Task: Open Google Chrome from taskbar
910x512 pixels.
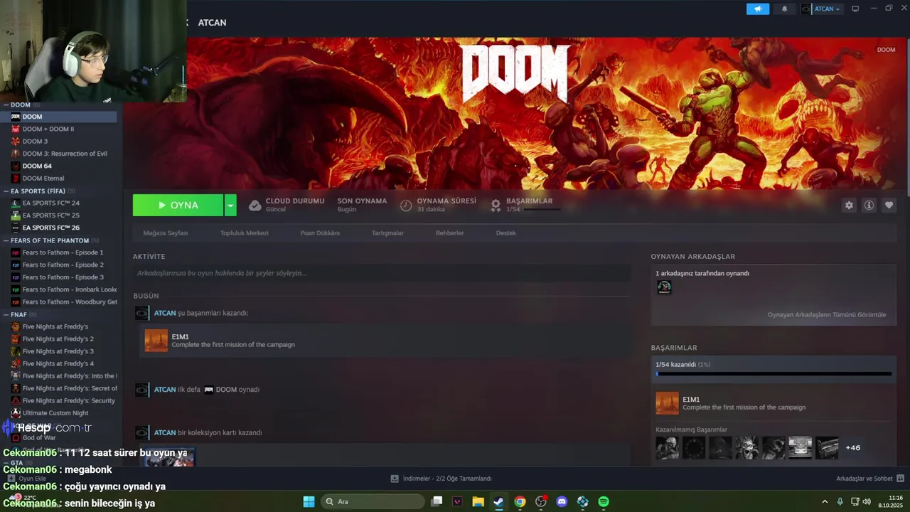Action: click(520, 501)
